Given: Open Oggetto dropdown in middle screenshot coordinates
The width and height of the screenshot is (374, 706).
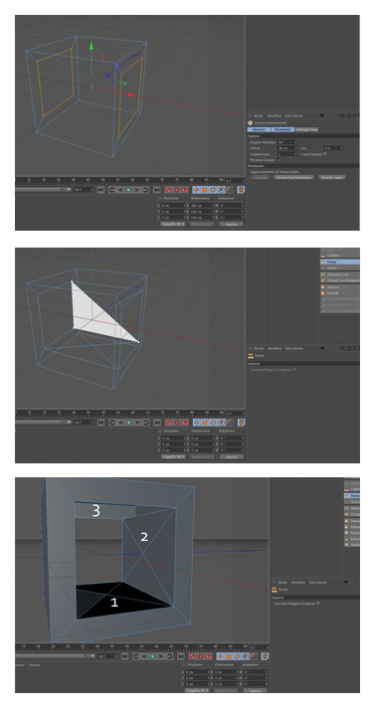Looking at the screenshot, I should tap(173, 456).
